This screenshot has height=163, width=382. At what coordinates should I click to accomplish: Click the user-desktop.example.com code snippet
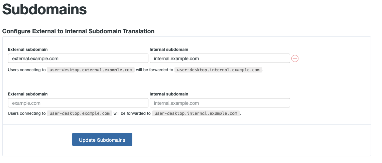click(80, 113)
